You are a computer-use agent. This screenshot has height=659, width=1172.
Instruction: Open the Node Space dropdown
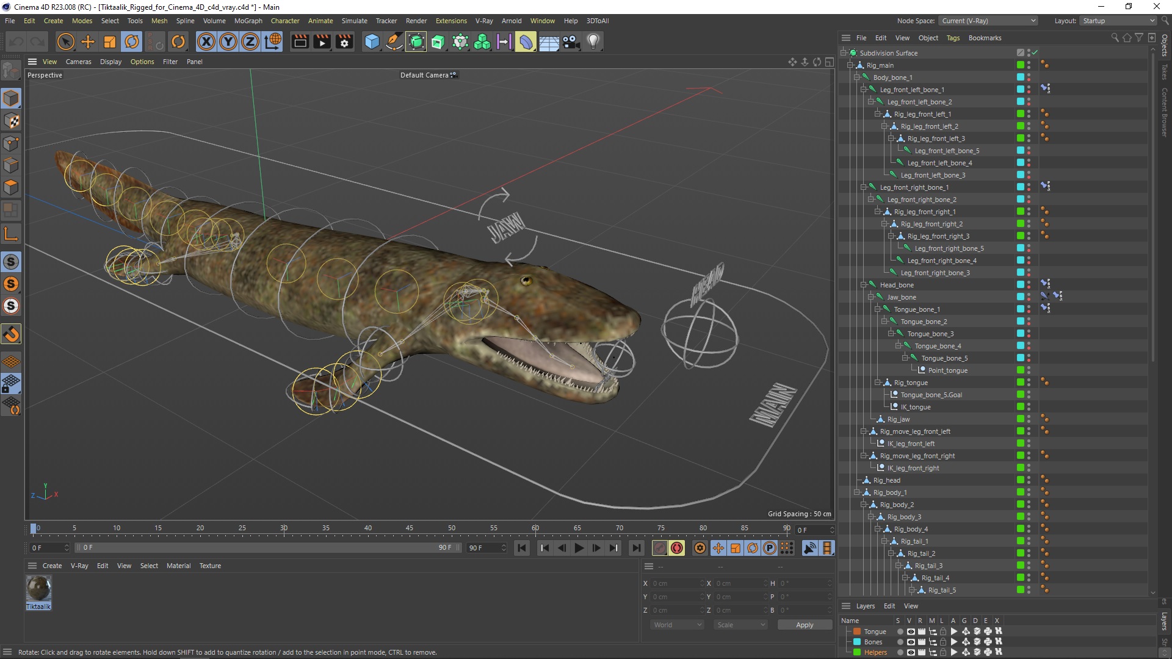tap(988, 21)
